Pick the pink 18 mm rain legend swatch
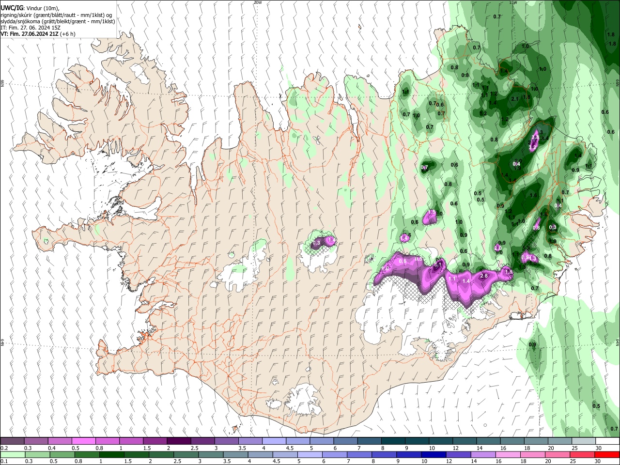 [x=533, y=454]
